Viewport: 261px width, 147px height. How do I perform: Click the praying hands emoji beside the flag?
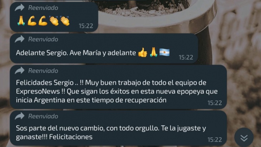[x=153, y=52]
